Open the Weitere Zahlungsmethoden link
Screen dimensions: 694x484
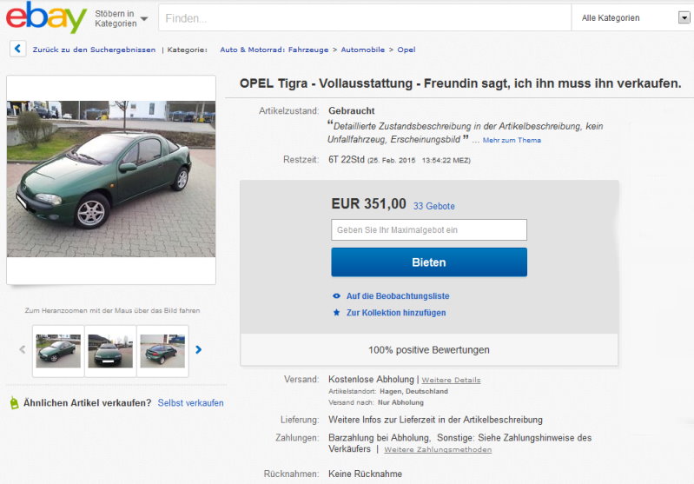coord(438,450)
